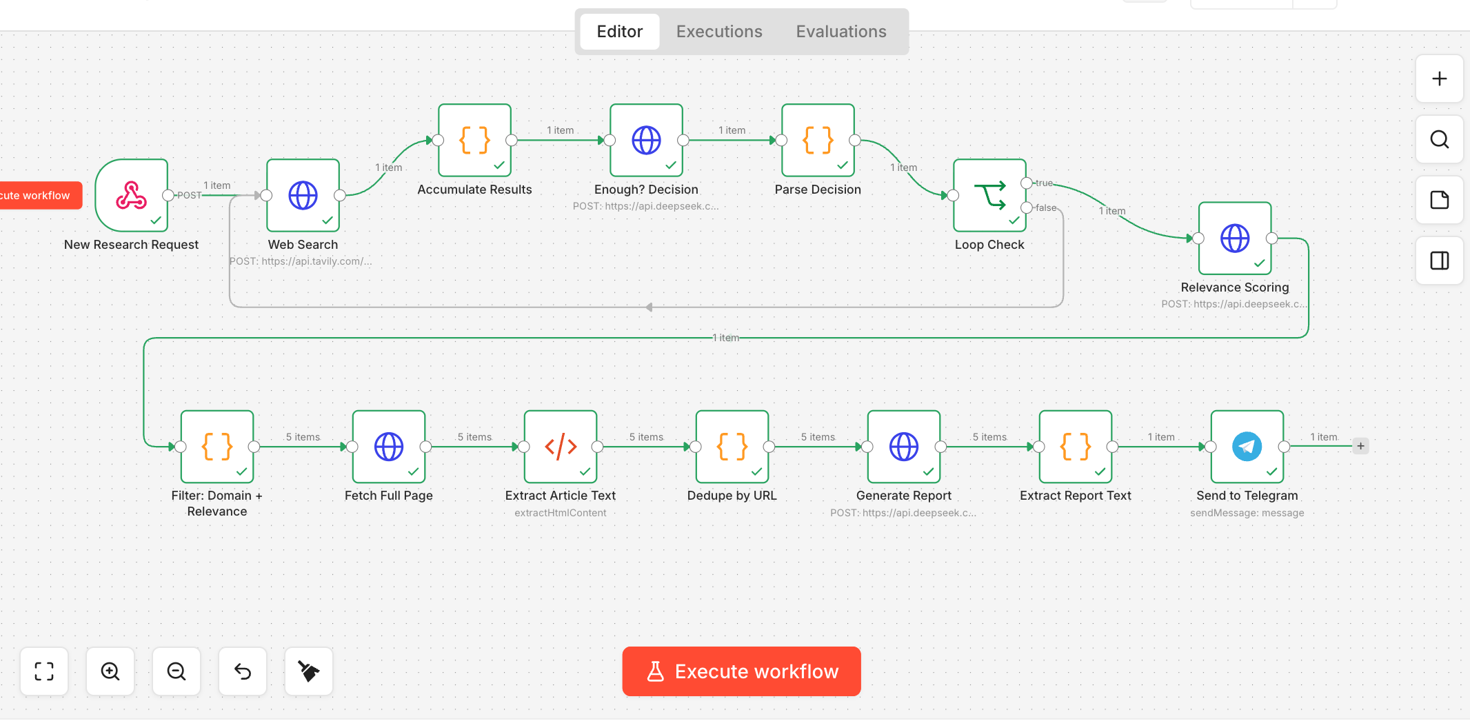Open the Filter: Domain + Relevance node
Image resolution: width=1470 pixels, height=721 pixels.
tap(217, 447)
